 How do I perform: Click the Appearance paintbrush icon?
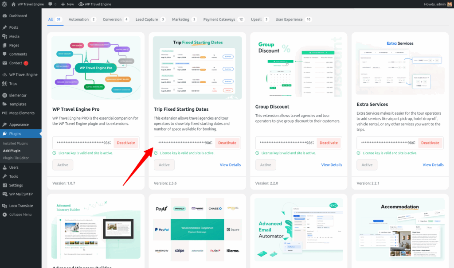[x=4, y=125]
